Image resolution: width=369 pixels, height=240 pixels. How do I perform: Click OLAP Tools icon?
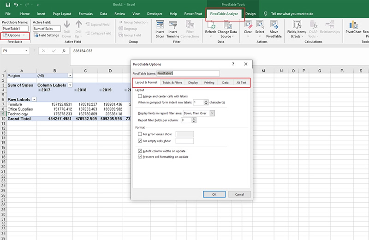314,24
